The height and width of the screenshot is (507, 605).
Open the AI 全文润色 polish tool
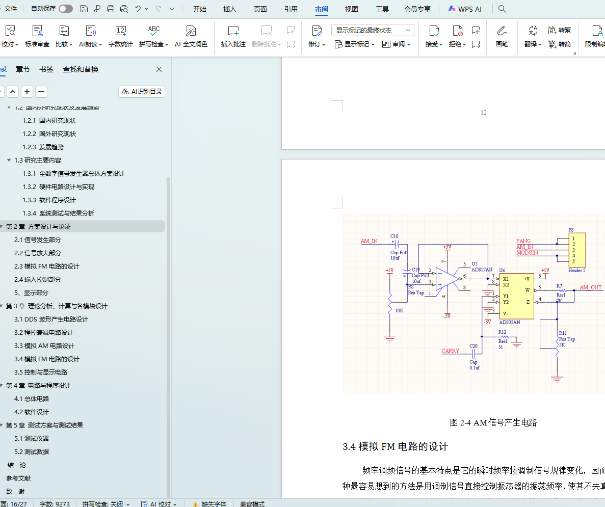[191, 32]
